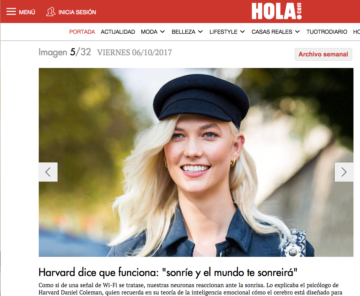Expand the CASAS REALES dropdown chevron
Image resolution: width=360 pixels, height=296 pixels.
(x=297, y=32)
